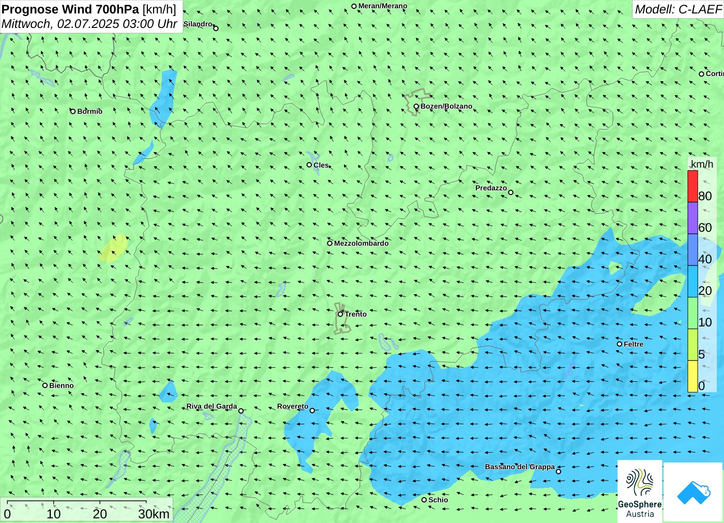Viewport: 724px width, 523px height.
Task: Click the Schio city marker
Action: point(424,500)
